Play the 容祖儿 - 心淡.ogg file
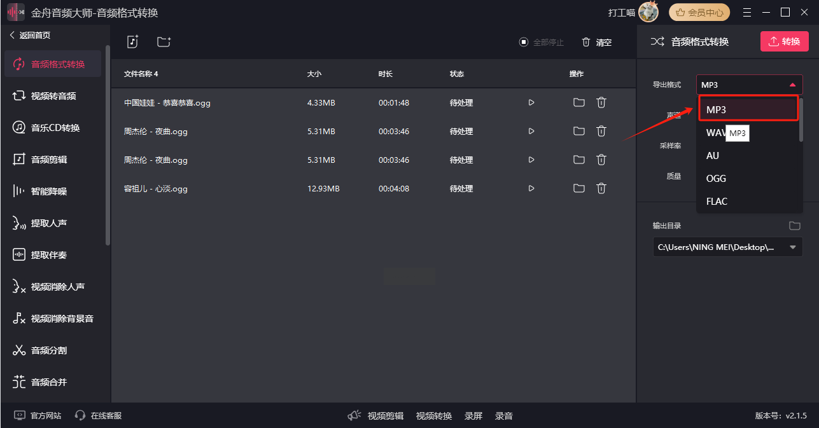Viewport: 819px width, 428px height. 531,188
